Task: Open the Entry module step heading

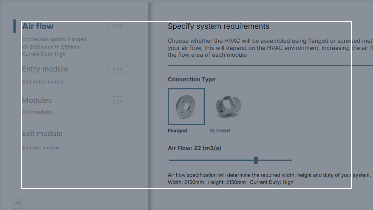Action: tap(45, 69)
